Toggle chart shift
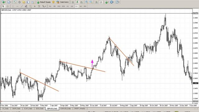199x112 pixels. point(101,2)
